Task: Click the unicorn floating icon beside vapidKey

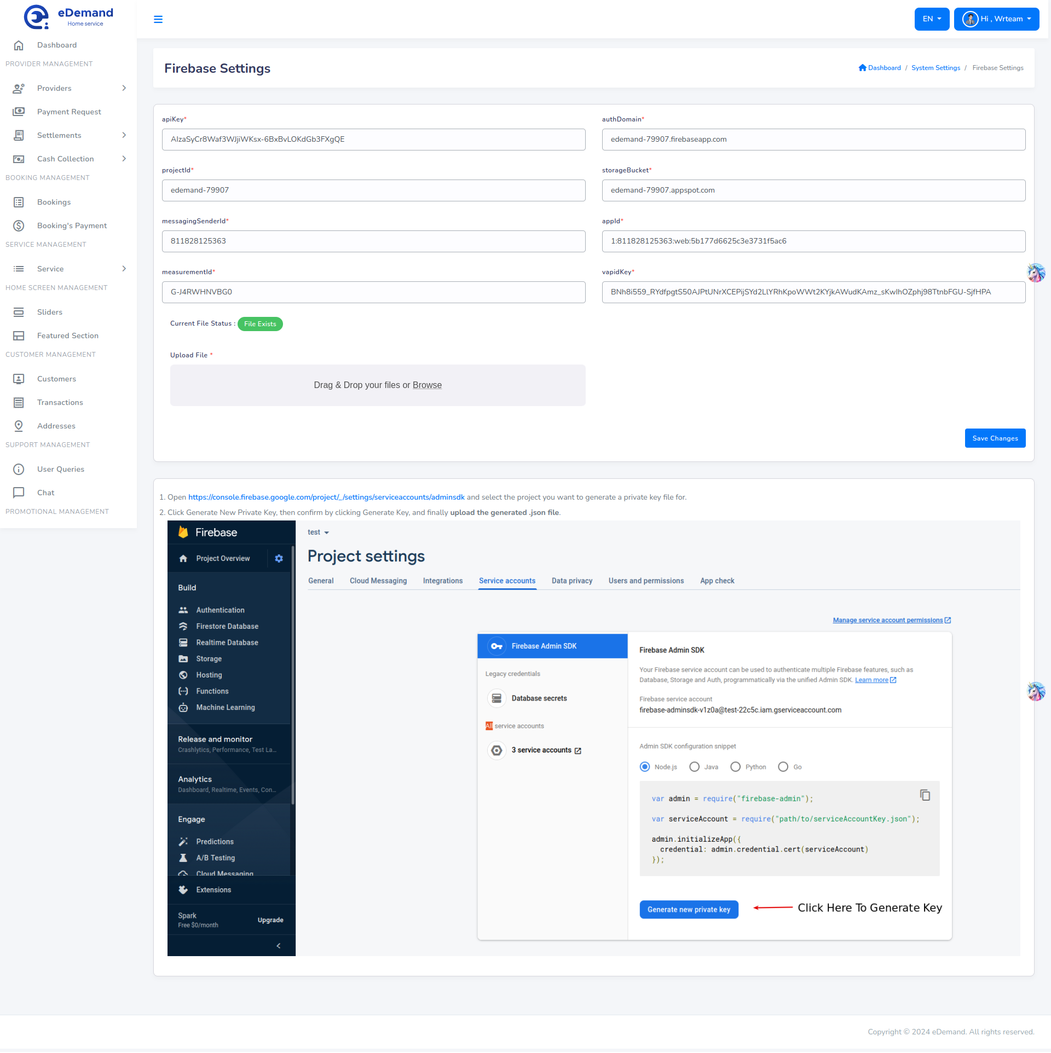Action: [1036, 273]
